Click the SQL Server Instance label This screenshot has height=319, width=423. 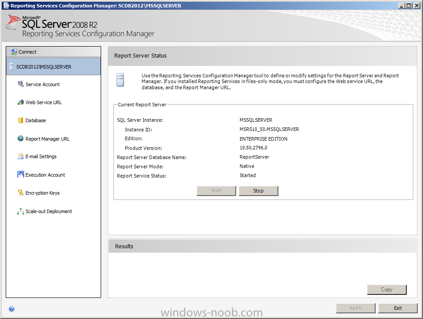click(x=140, y=120)
